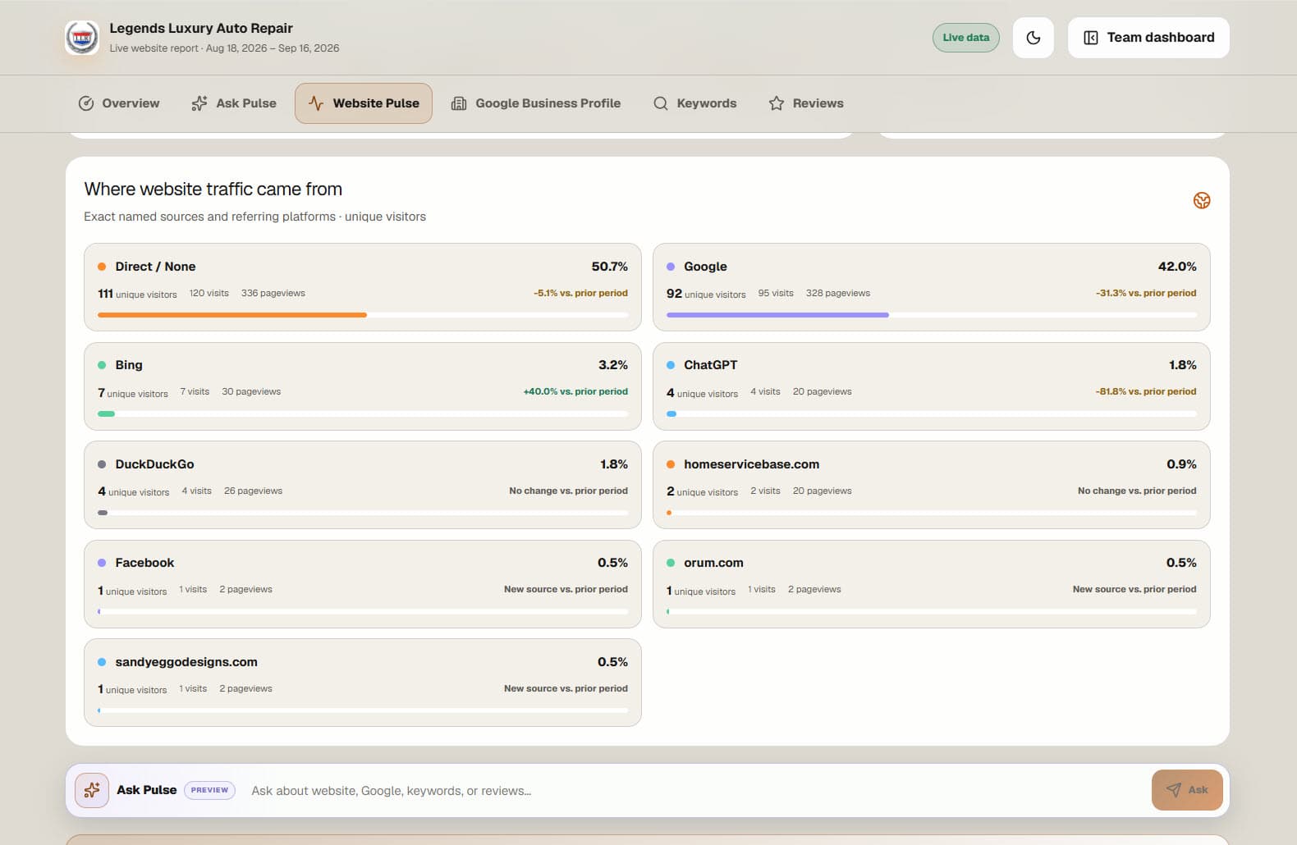This screenshot has height=845, width=1297.
Task: Open the Team dashboard
Action: click(1148, 38)
